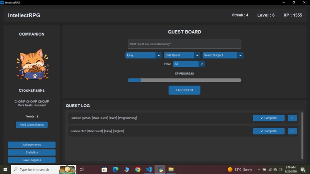Image resolution: width=310 pixels, height=174 pixels.
Task: Click the IntellectRPG title bar app icon
Action: [2, 3]
